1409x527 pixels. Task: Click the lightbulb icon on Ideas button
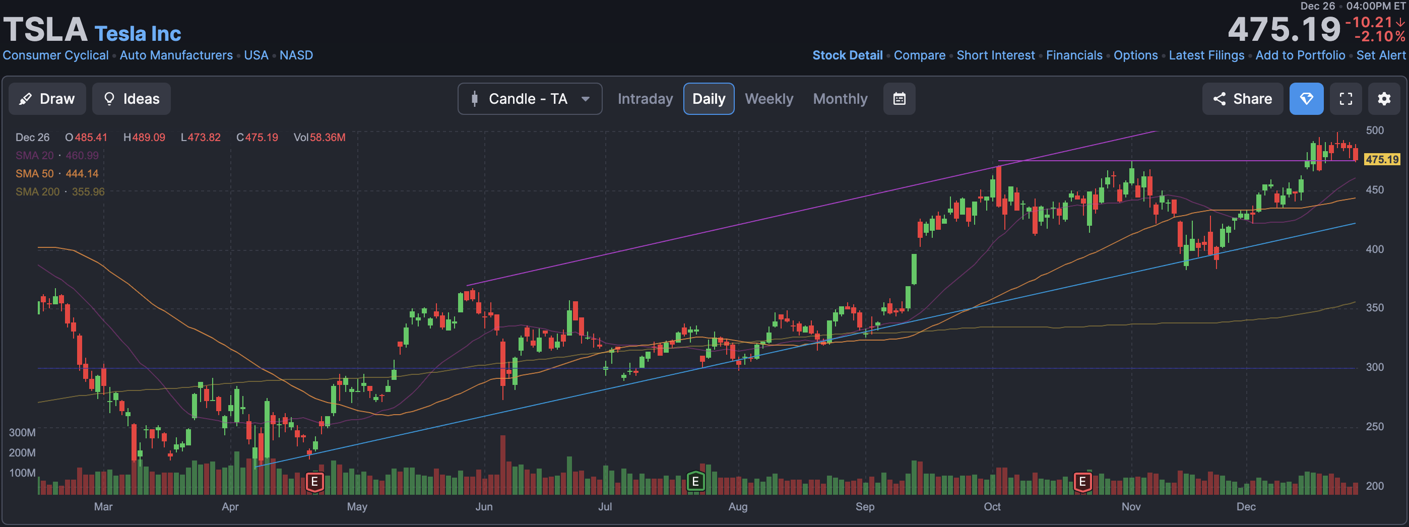109,99
